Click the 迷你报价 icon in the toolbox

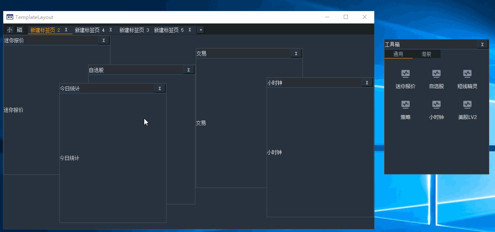pos(406,74)
